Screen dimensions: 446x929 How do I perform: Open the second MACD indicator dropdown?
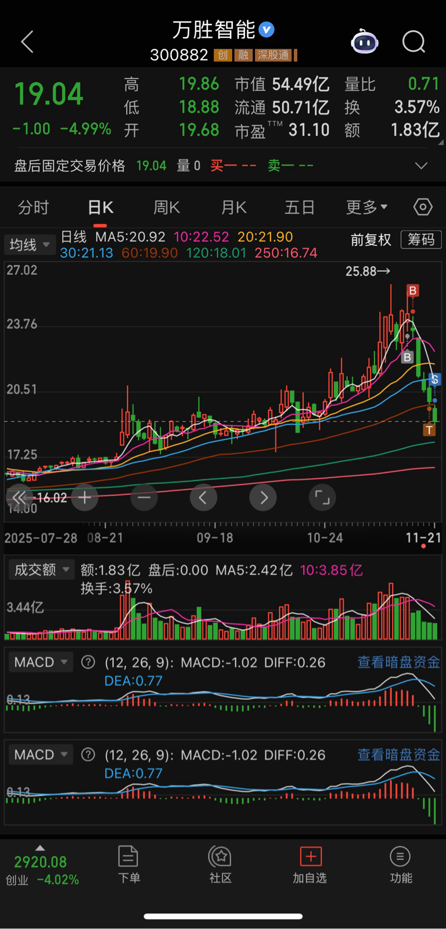tap(41, 754)
